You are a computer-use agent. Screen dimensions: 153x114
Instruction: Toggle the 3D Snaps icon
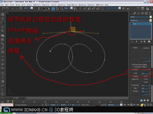pyautogui.click(x=85, y=9)
